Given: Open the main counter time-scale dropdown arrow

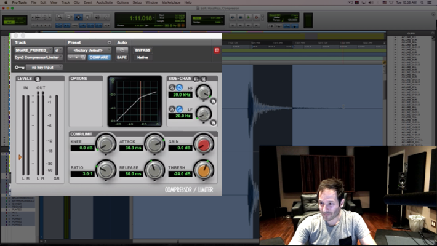Looking at the screenshot, I should pyautogui.click(x=154, y=18).
